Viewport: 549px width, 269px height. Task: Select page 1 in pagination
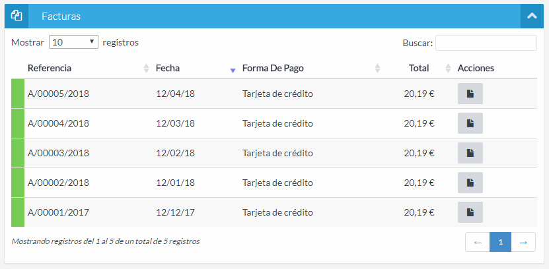[x=500, y=243]
